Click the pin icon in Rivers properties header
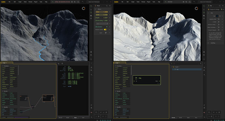Image resolution: width=225 pixels, height=121 pixels. pos(107,6)
